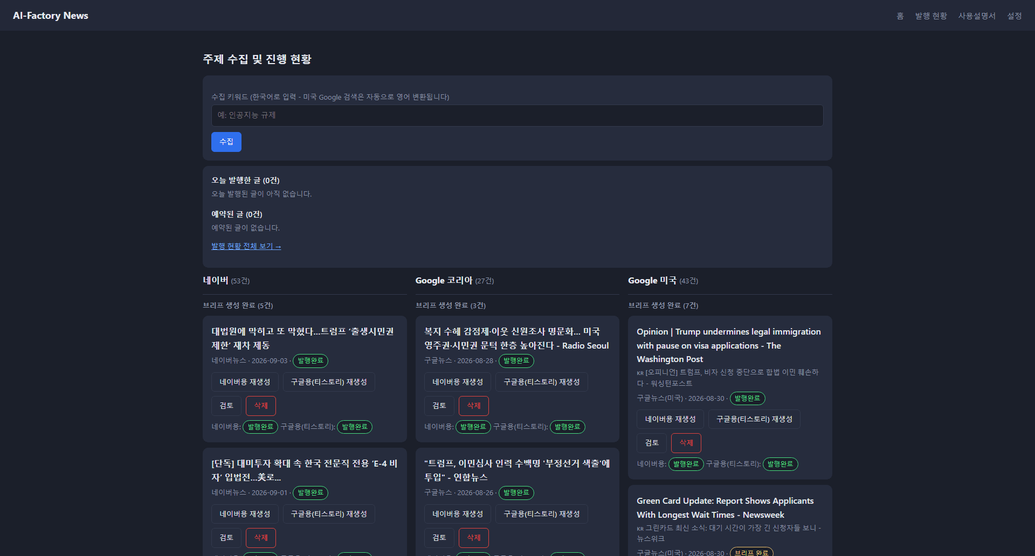Select the 복지 수혜 감점제 article title

point(516,338)
